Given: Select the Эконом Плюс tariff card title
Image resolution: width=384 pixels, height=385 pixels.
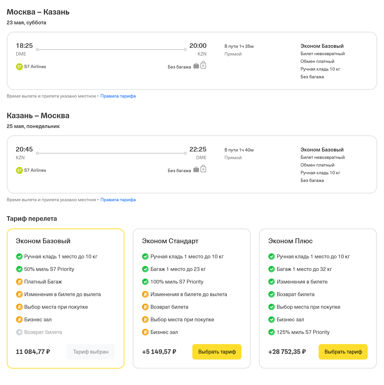Looking at the screenshot, I should pyautogui.click(x=290, y=241).
